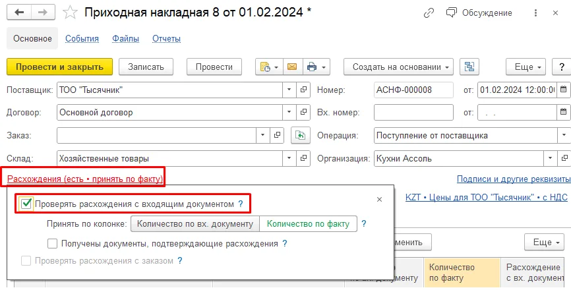Go back with the left arrow button
Viewport: 571px width, 290px height.
tap(19, 13)
